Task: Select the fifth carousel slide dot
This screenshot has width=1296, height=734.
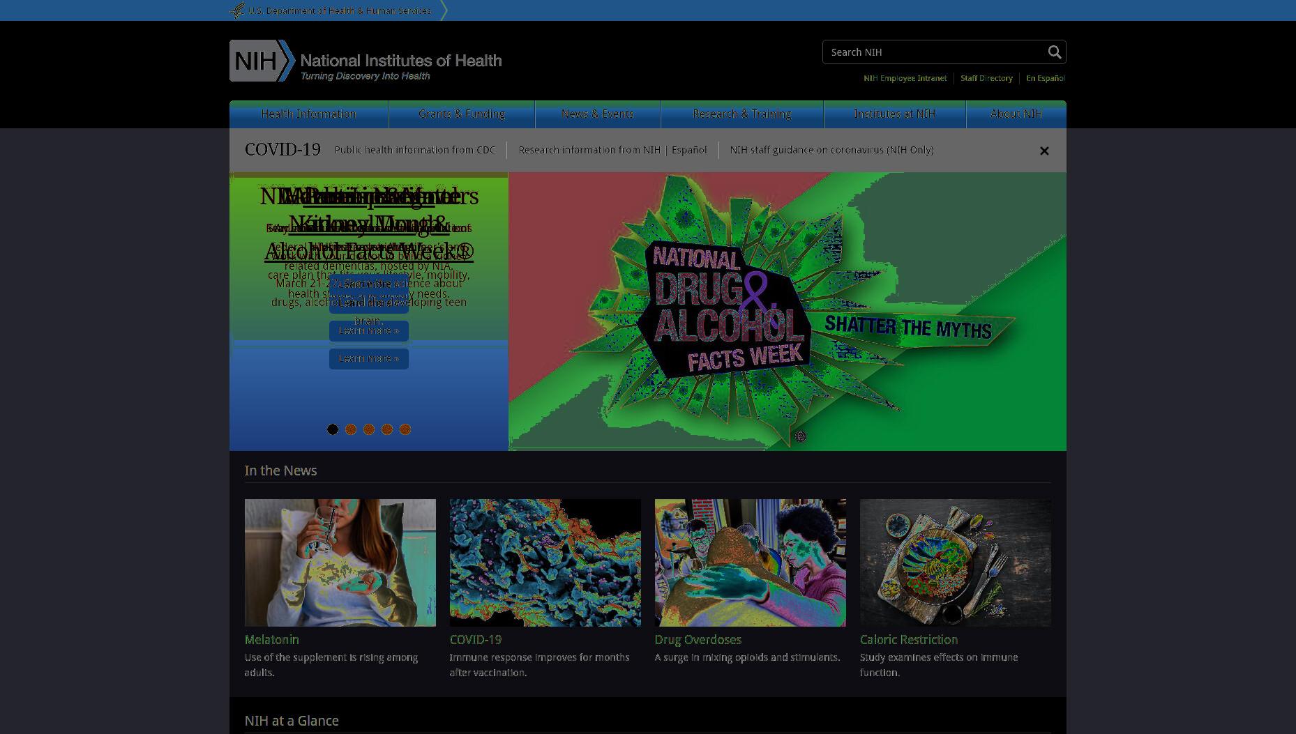Action: (405, 429)
